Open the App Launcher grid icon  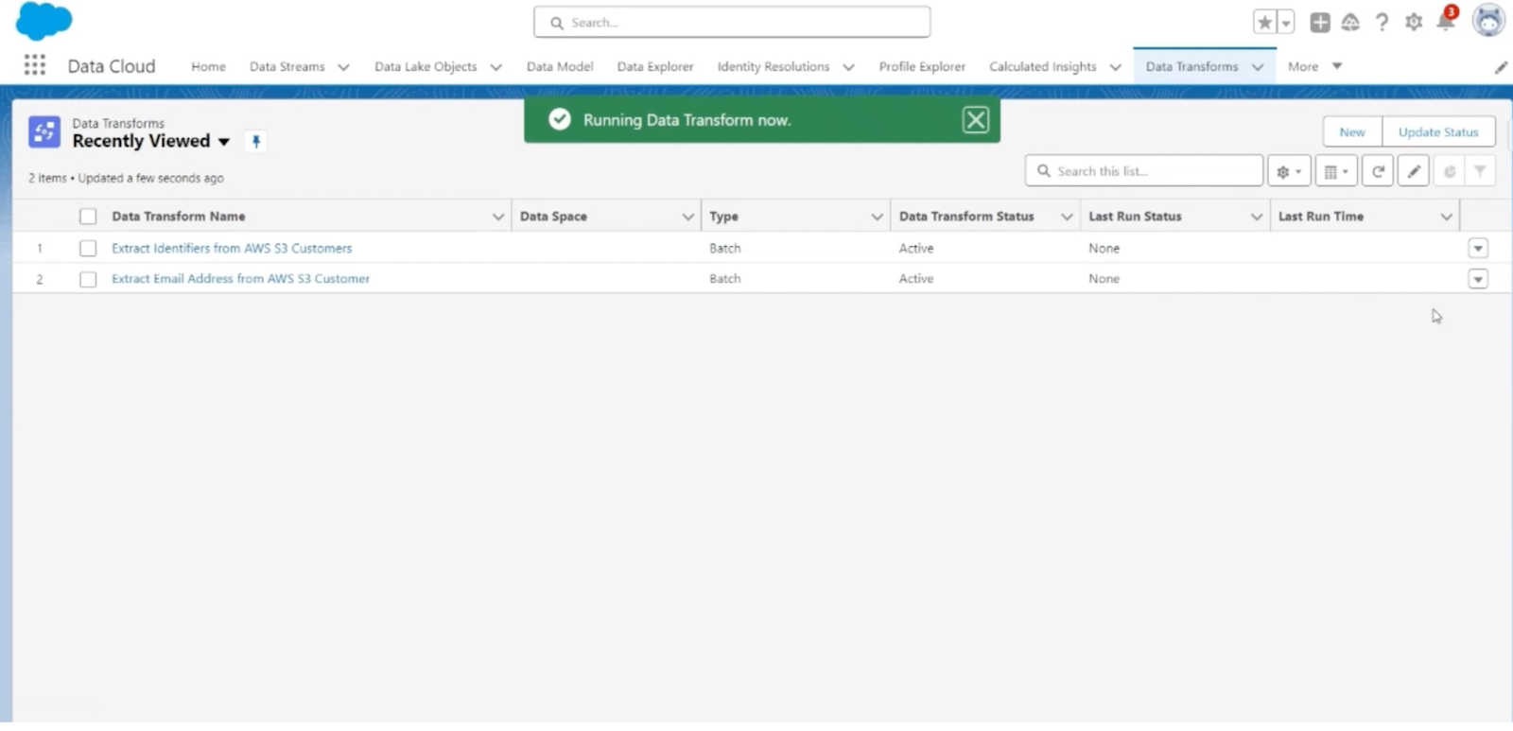[35, 65]
